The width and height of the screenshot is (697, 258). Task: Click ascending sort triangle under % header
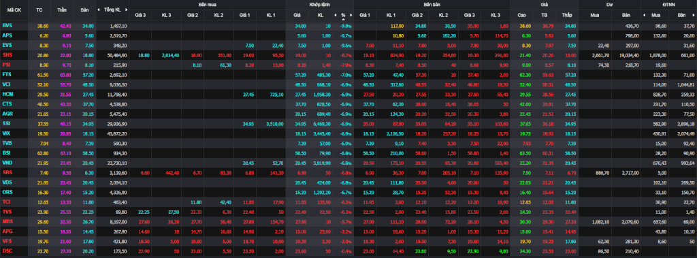click(343, 19)
